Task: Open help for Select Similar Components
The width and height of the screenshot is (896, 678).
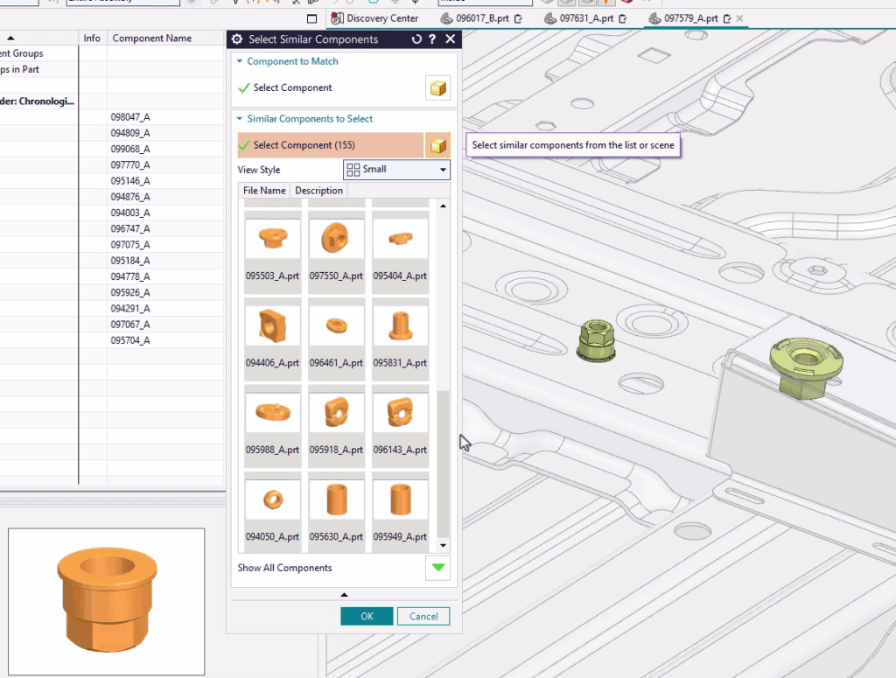Action: [432, 39]
